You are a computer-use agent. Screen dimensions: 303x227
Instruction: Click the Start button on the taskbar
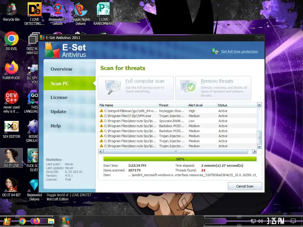point(7,221)
